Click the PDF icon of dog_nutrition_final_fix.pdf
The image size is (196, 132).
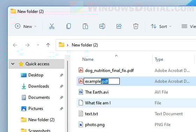coord(81,70)
